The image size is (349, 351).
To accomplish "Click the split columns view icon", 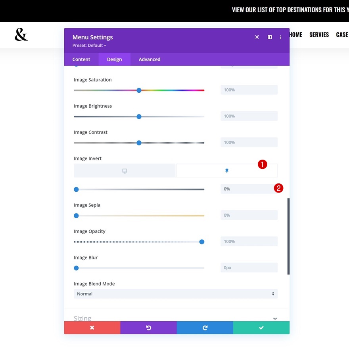I will 270,37.
